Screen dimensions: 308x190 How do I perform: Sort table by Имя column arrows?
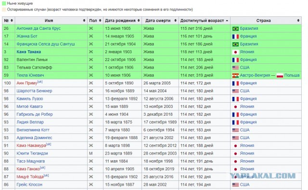click(x=84, y=21)
